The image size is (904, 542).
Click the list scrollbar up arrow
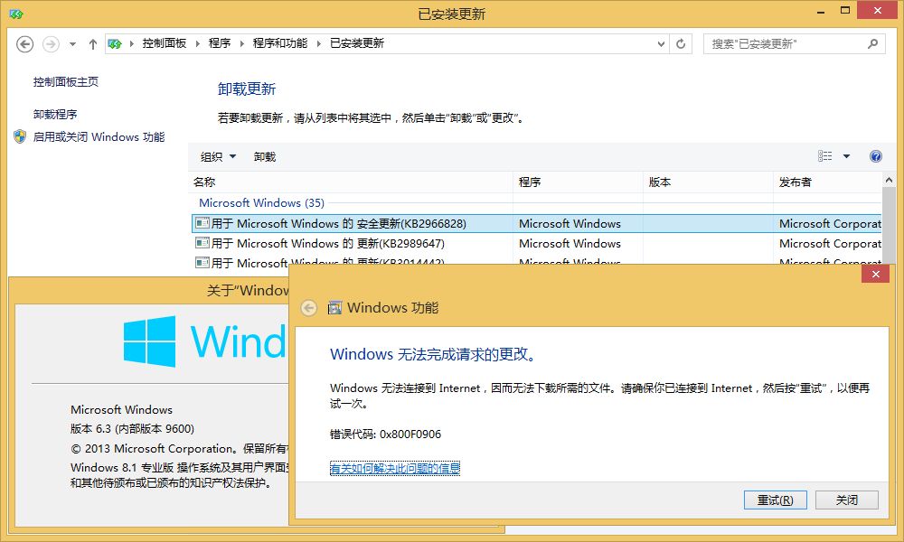tap(889, 181)
